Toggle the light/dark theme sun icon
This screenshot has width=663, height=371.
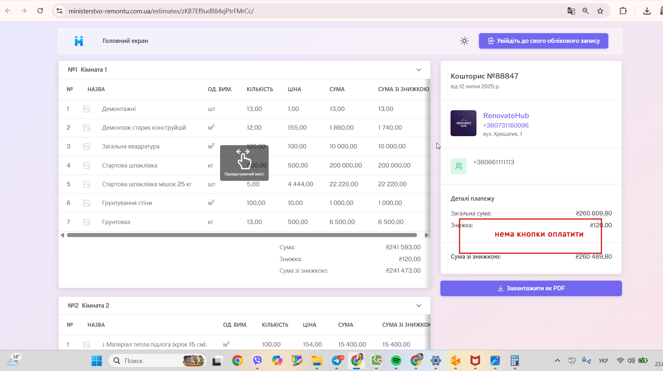tap(464, 41)
